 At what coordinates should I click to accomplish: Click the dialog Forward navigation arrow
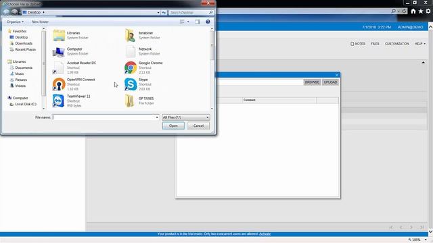pyautogui.click(x=14, y=12)
